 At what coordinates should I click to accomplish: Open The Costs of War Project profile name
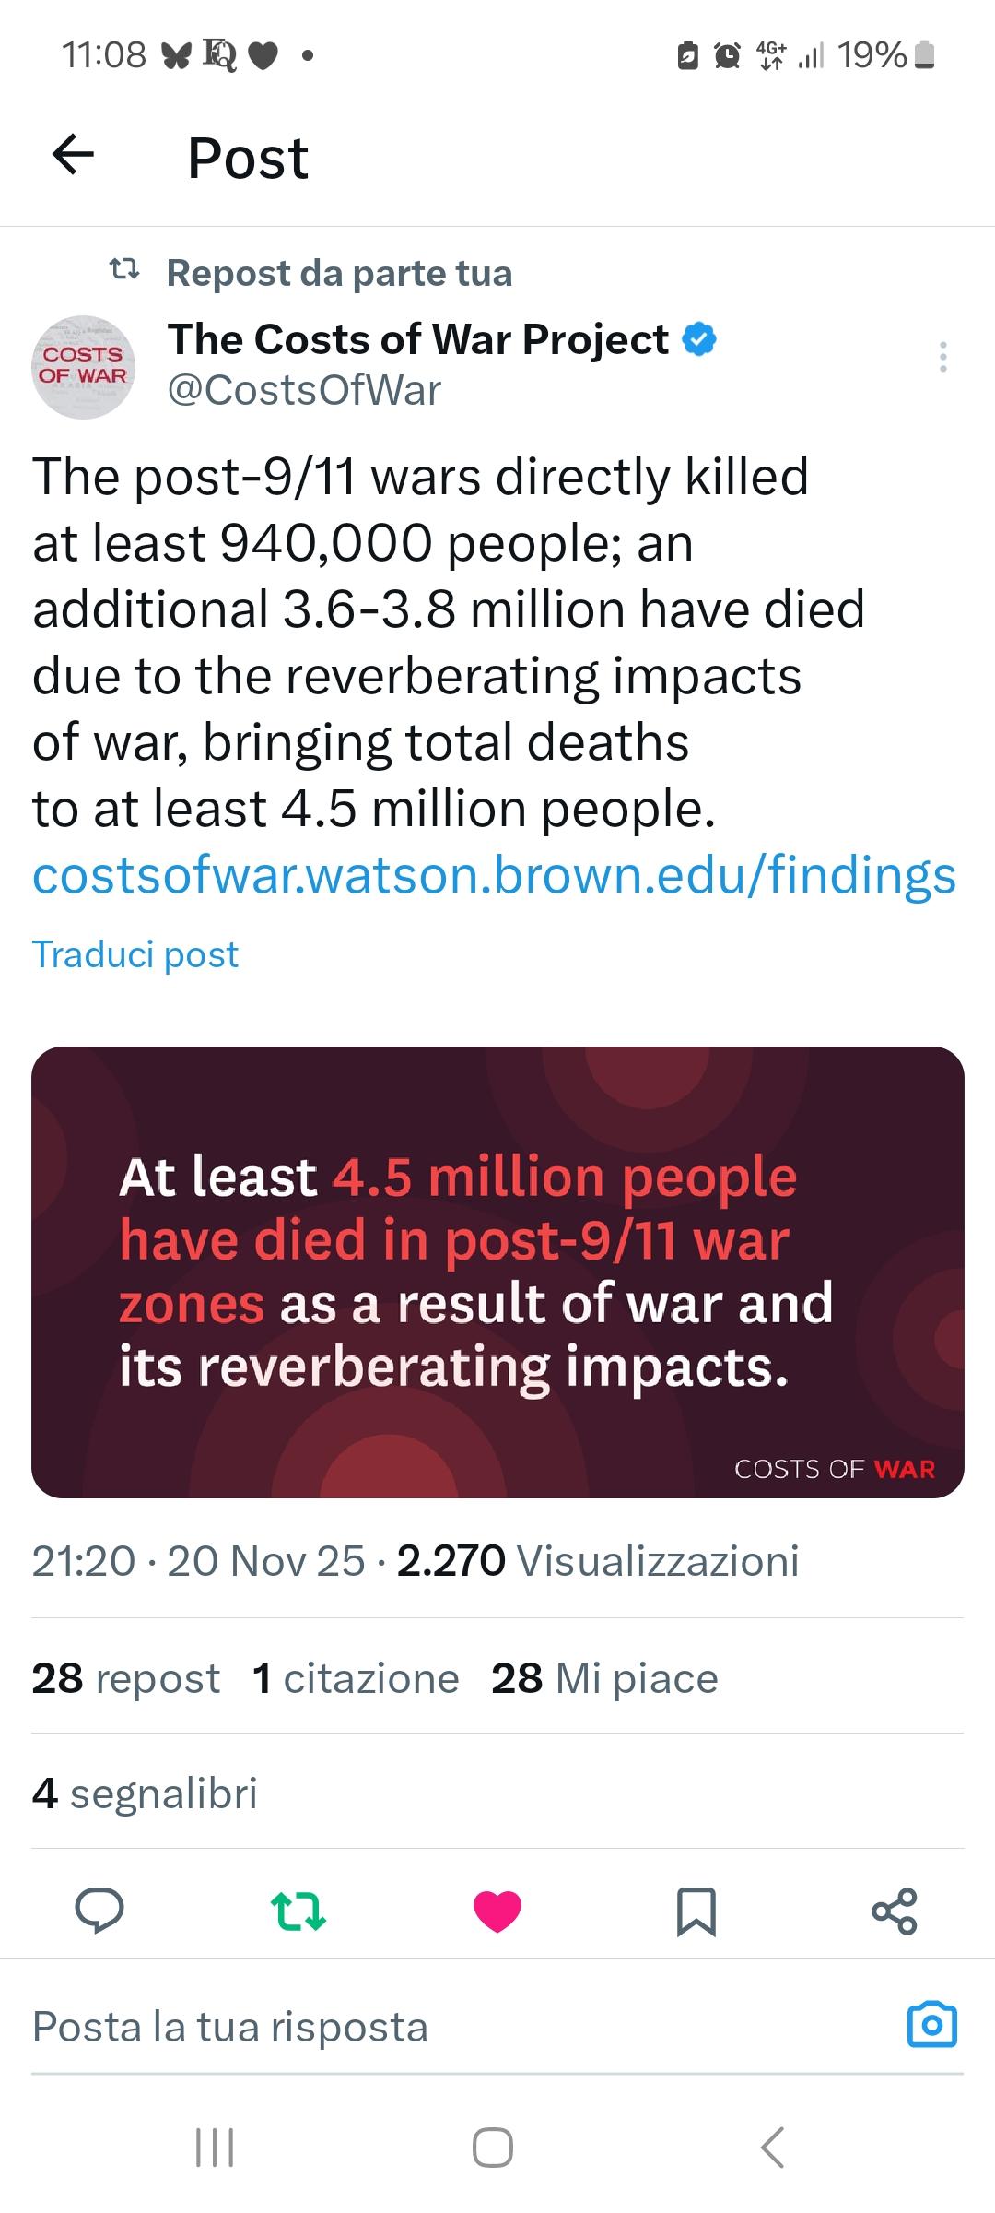click(x=417, y=339)
